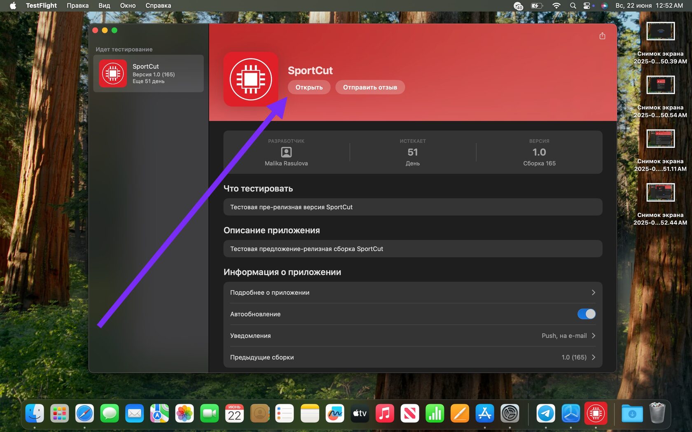Open Freeform from the Dock
This screenshot has width=692, height=432.
[334, 413]
